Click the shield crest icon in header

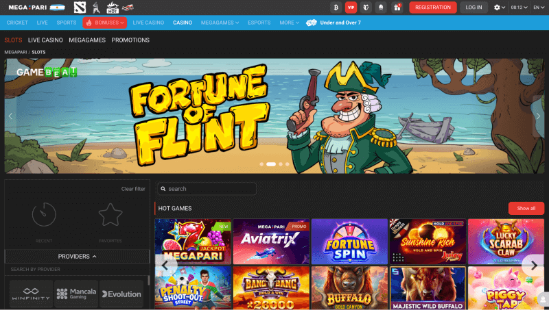(x=366, y=8)
